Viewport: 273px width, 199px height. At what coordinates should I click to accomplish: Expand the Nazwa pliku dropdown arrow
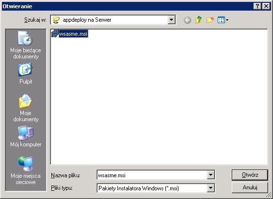point(210,175)
